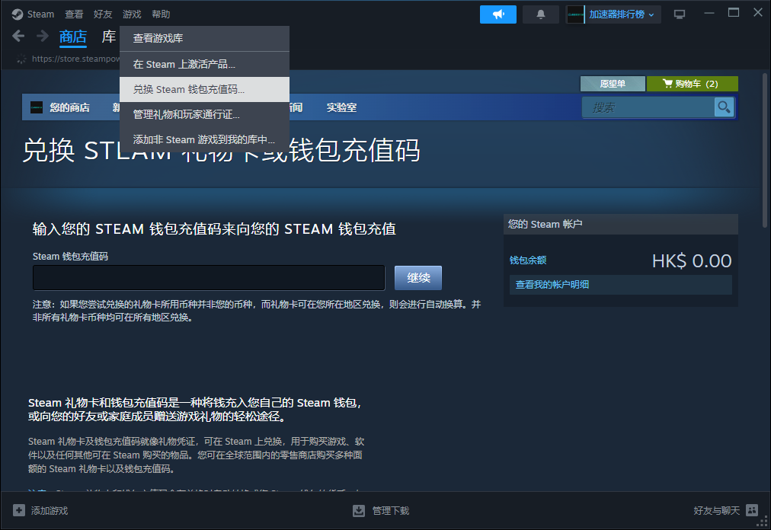Open the 帮助 menu

161,14
